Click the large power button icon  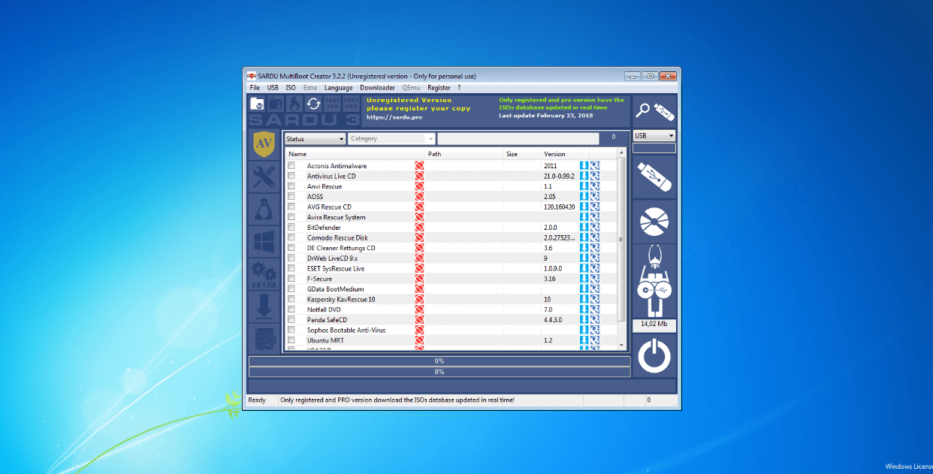pos(654,355)
